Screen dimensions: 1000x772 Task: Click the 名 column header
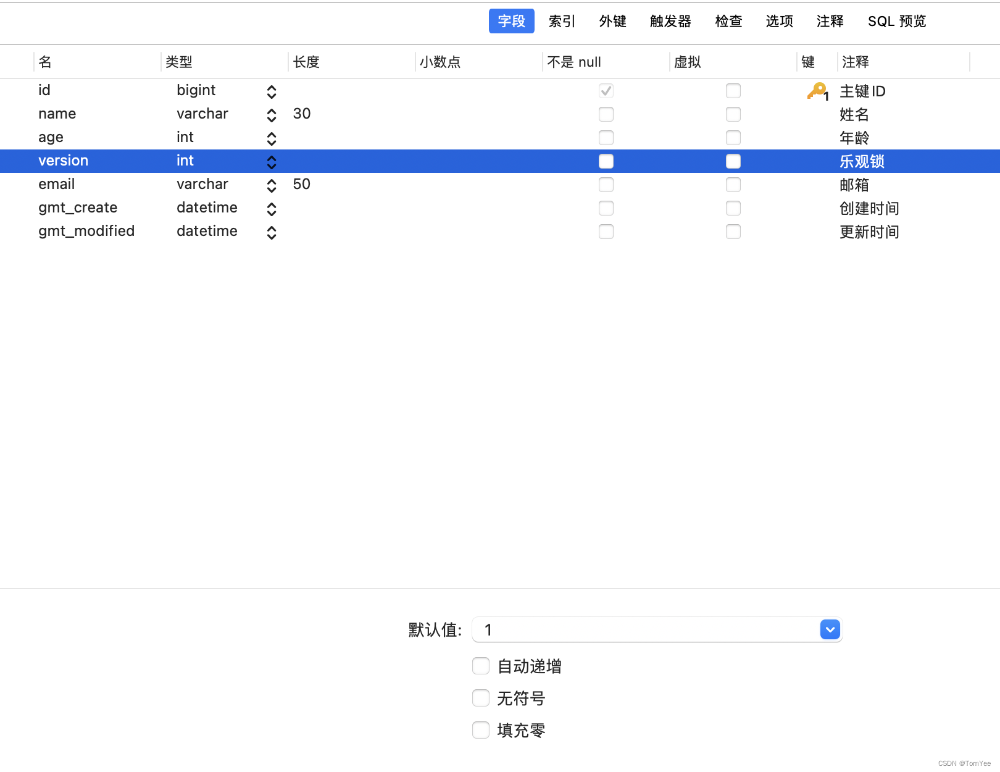(x=45, y=62)
